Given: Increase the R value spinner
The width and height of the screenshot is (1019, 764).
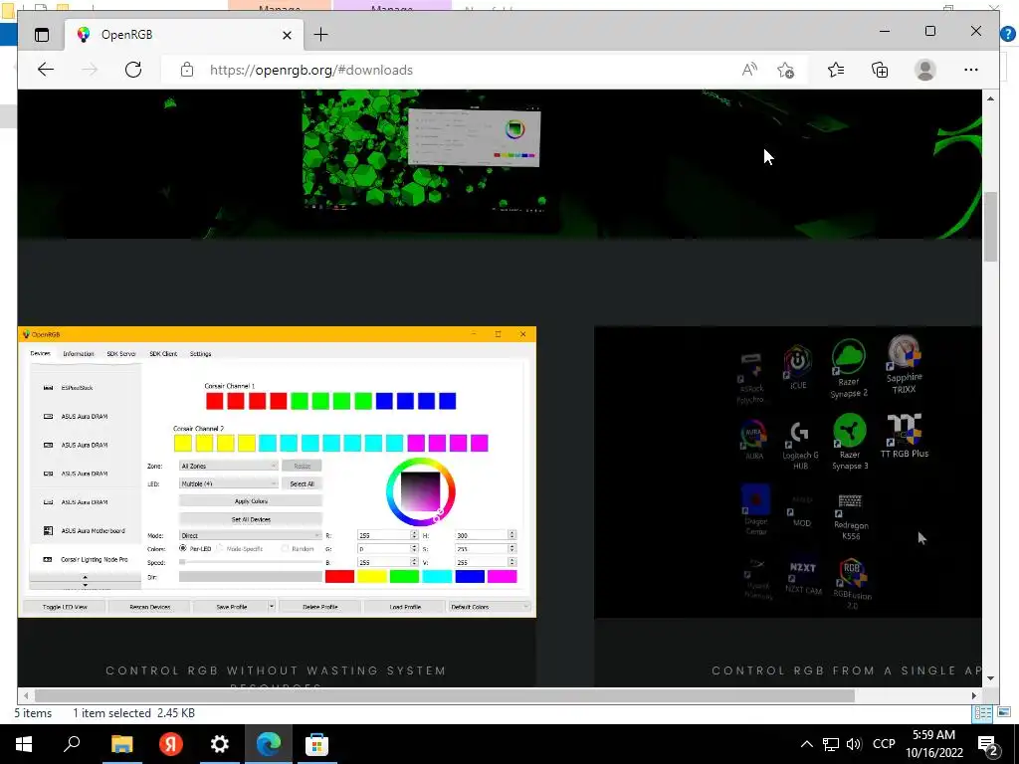Looking at the screenshot, I should (x=414, y=533).
